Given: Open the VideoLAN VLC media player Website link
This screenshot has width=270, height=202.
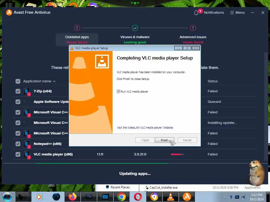Looking at the screenshot, I should pyautogui.click(x=145, y=128).
